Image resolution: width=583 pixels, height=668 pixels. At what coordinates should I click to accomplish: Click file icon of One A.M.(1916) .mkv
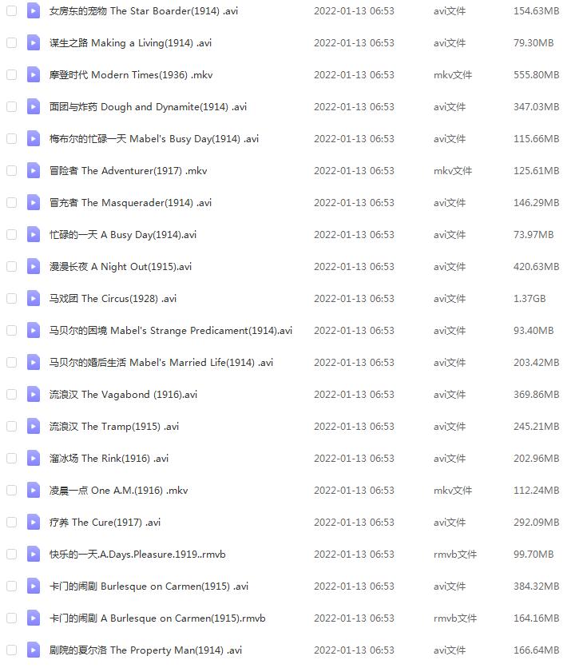tap(34, 491)
